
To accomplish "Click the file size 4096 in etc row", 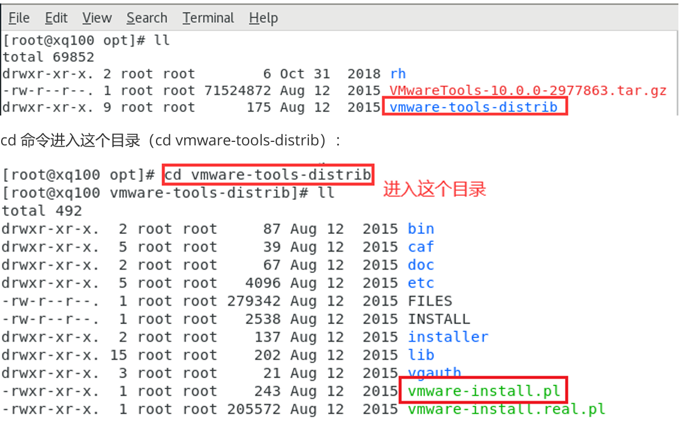I will (263, 283).
